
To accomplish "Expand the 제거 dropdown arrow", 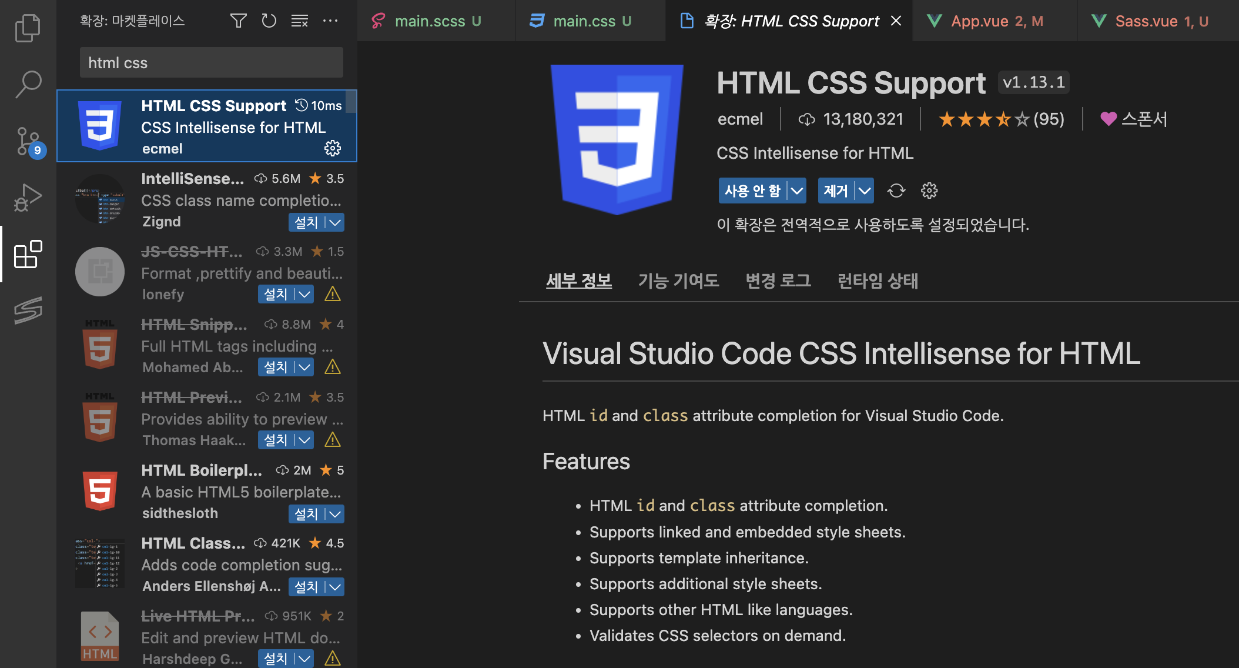I will 865,191.
